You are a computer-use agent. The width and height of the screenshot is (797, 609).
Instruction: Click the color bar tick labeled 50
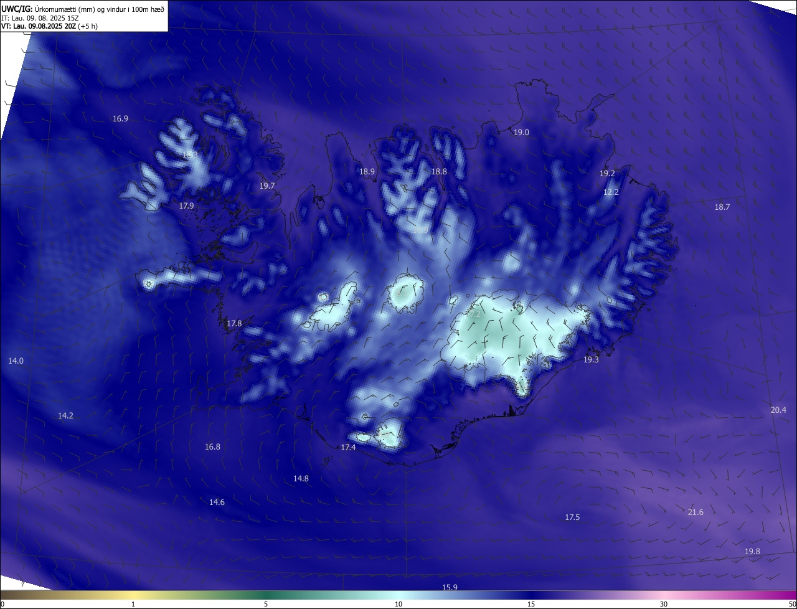[x=792, y=604]
